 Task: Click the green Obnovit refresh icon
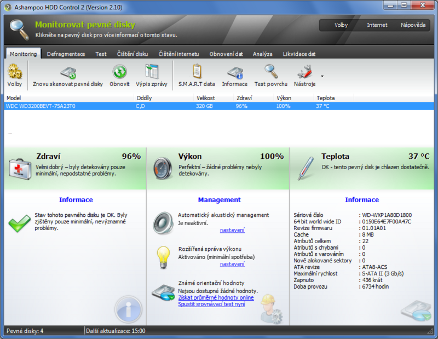119,72
